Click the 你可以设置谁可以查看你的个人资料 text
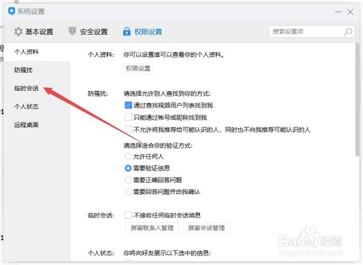Screen dimensions: 363x265 pyautogui.click(x=174, y=55)
